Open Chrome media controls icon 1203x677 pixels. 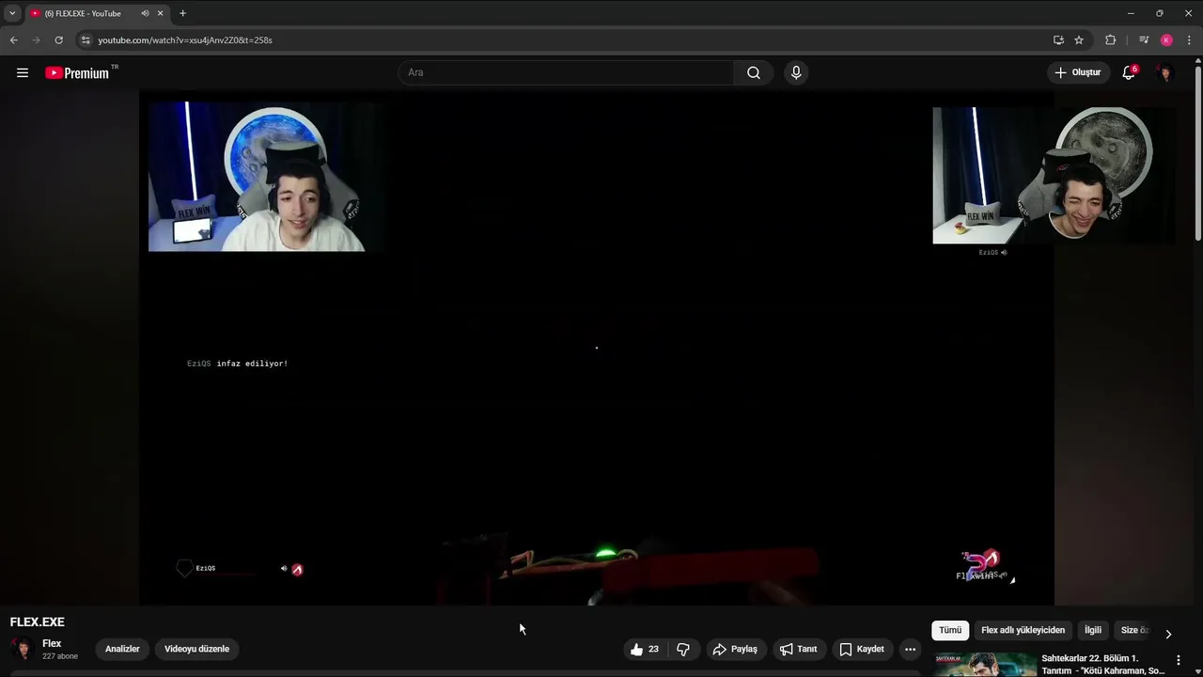1144,39
